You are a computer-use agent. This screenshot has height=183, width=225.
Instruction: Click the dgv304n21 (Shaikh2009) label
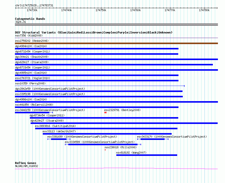32,57
